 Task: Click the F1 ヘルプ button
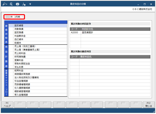(x=7, y=105)
